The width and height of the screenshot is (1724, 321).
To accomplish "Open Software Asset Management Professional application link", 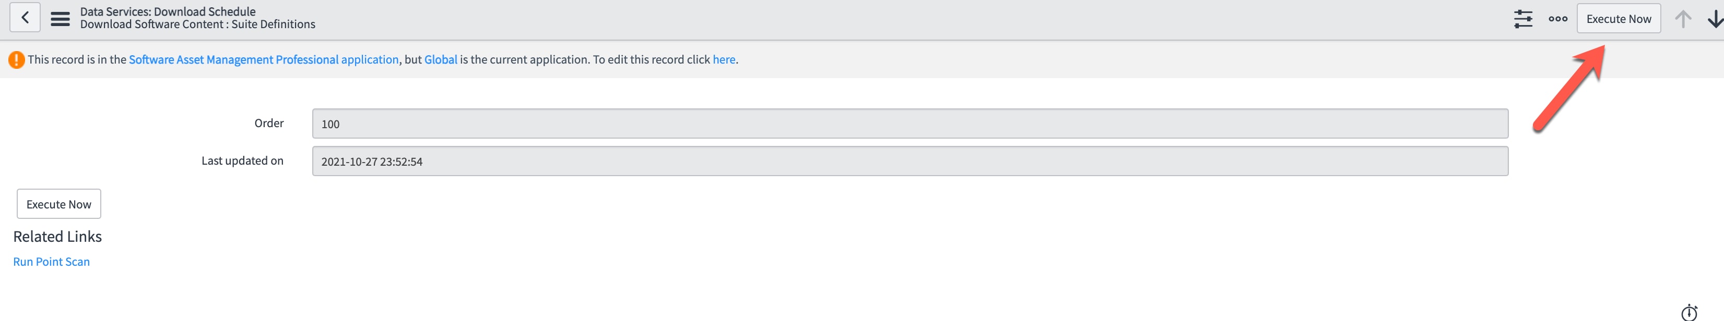I will (x=264, y=59).
